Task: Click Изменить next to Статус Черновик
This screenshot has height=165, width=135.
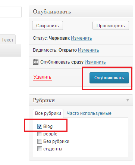Action: point(81,38)
